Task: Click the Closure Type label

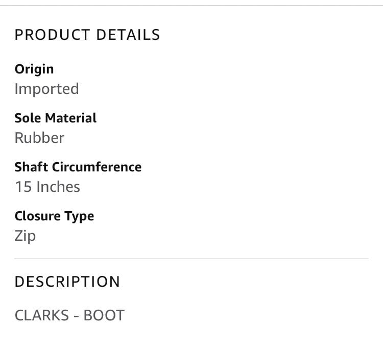Action: click(x=54, y=216)
